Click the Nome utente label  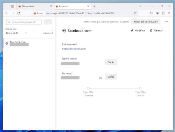point(69,59)
